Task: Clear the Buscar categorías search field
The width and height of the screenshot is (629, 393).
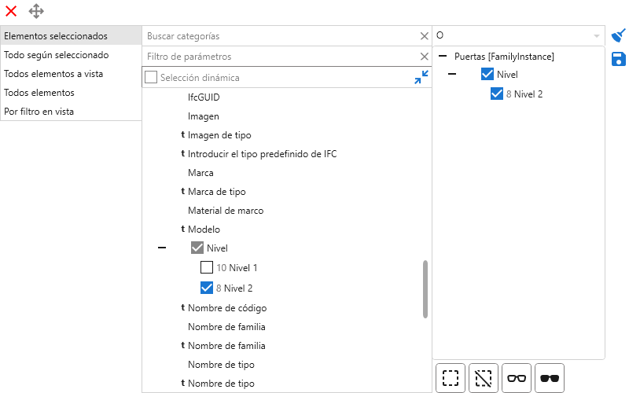Action: [x=424, y=36]
